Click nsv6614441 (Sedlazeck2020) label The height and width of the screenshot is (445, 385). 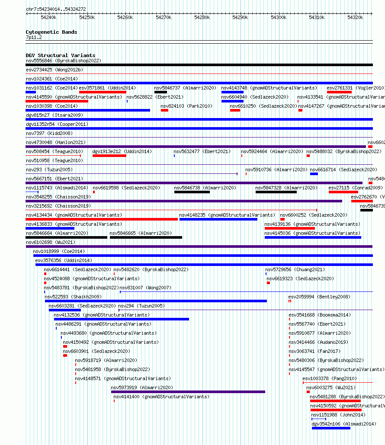tap(77, 269)
